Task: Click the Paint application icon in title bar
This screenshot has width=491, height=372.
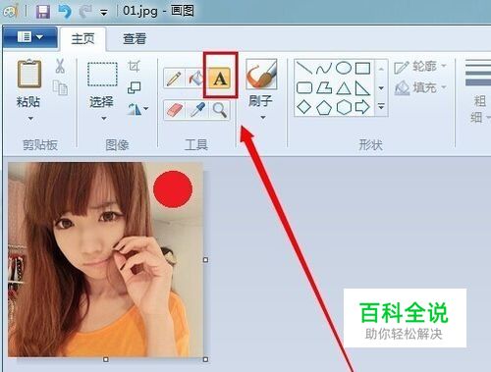Action: pyautogui.click(x=11, y=12)
